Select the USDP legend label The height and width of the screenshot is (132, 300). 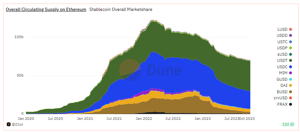(282, 48)
